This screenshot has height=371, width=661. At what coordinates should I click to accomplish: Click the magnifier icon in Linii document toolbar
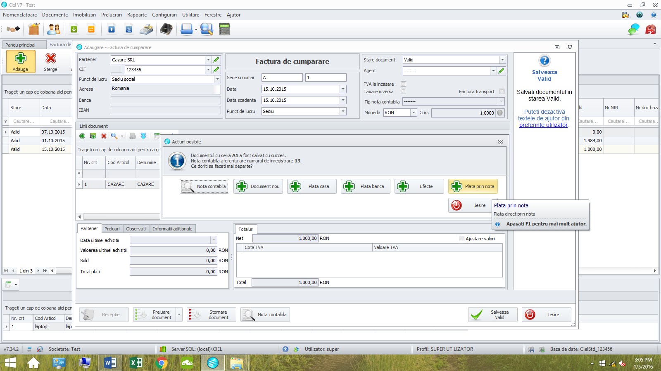tap(114, 136)
